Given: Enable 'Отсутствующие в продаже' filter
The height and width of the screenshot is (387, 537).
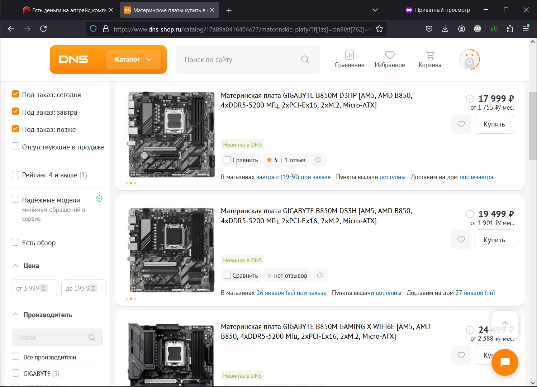Looking at the screenshot, I should tap(15, 146).
